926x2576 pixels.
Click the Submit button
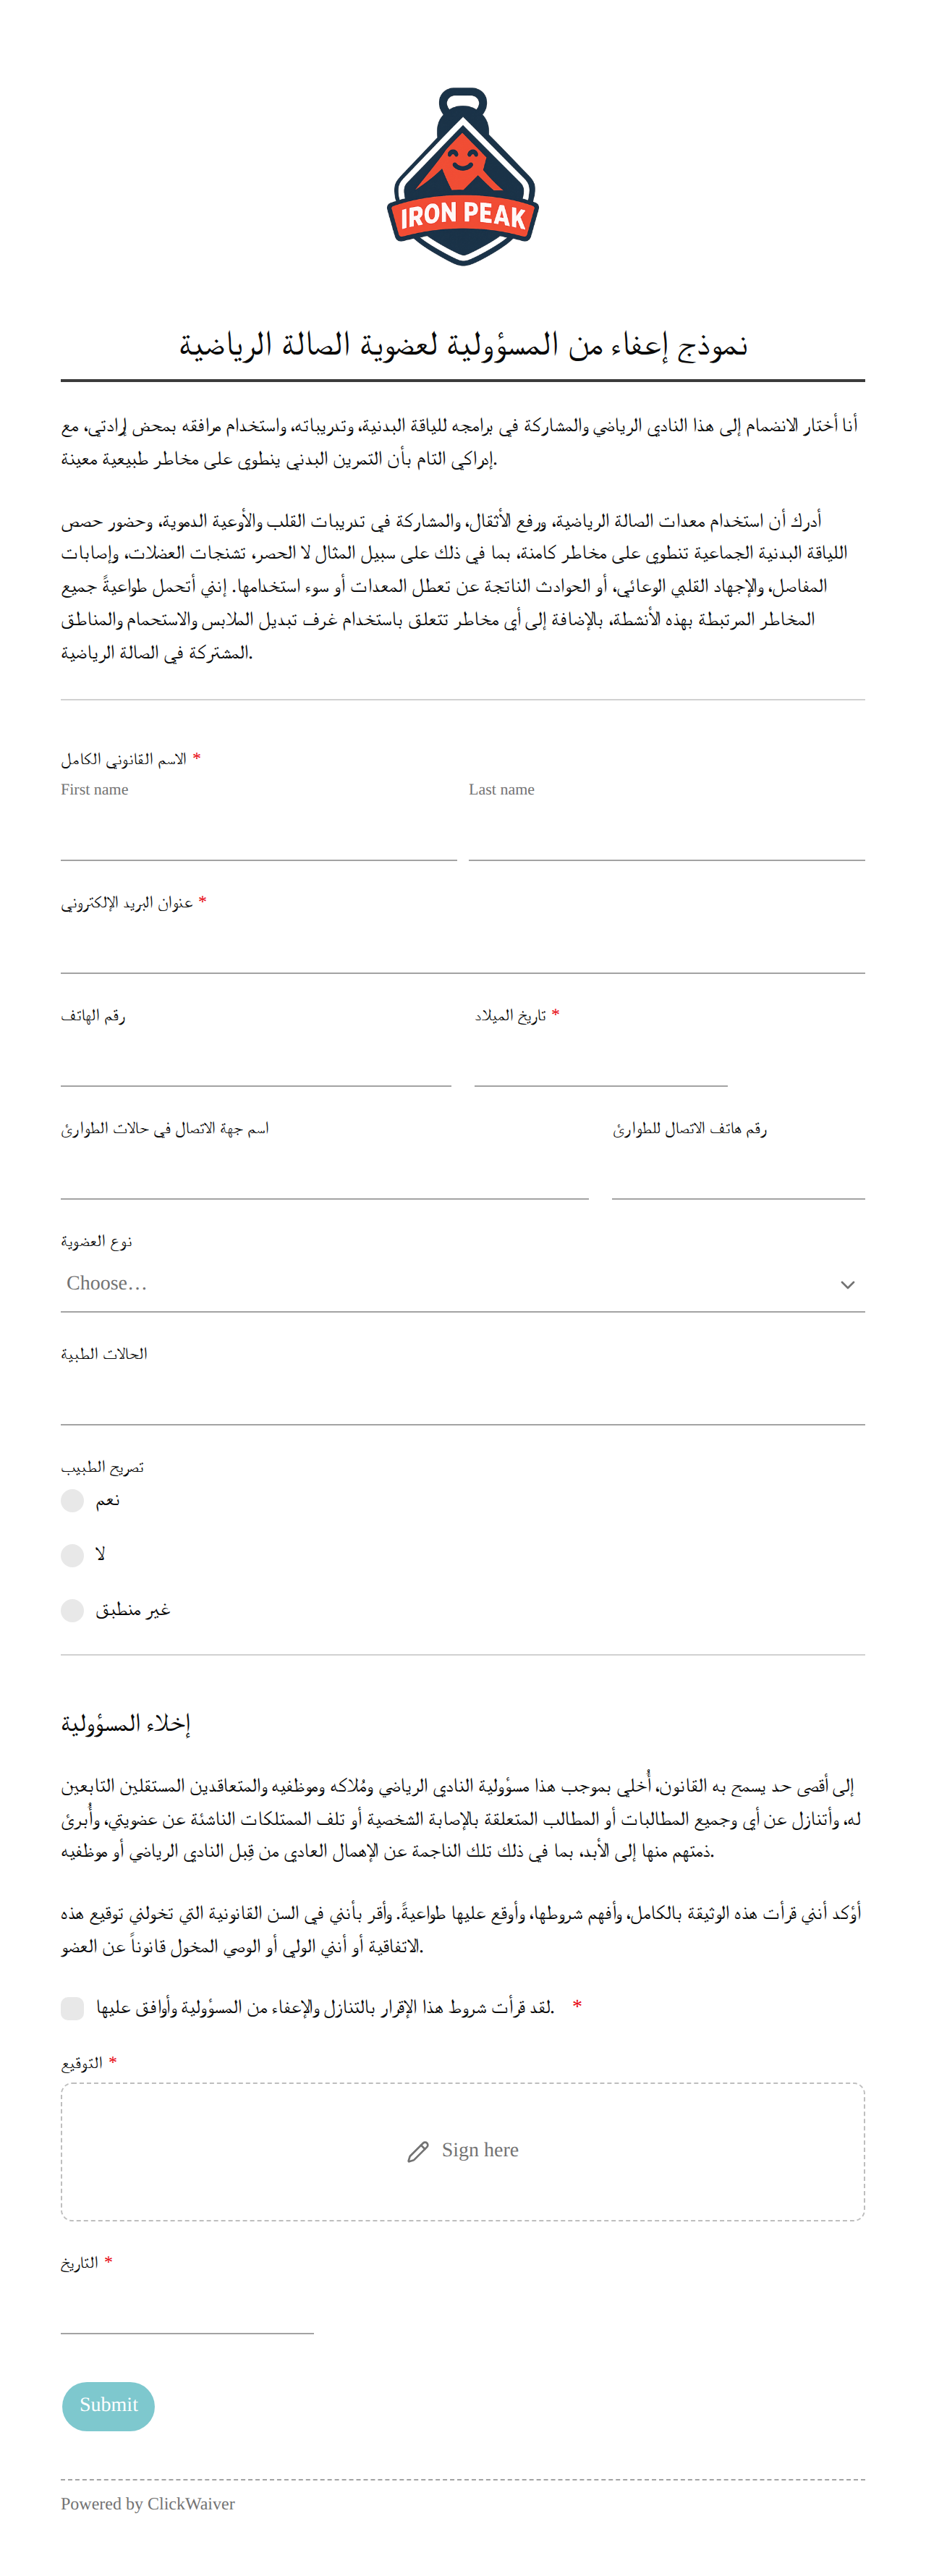(x=108, y=2405)
